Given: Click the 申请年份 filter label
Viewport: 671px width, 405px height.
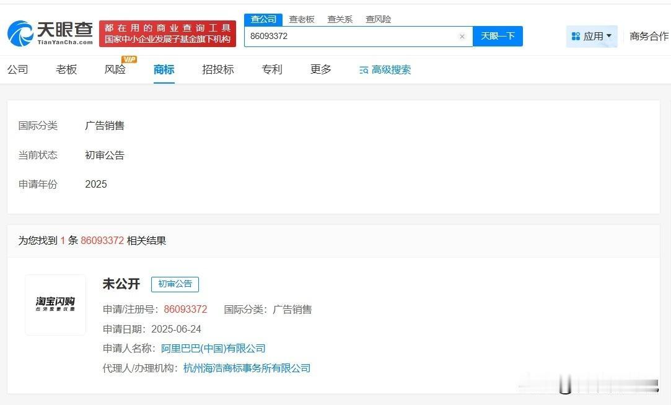Looking at the screenshot, I should tap(38, 185).
